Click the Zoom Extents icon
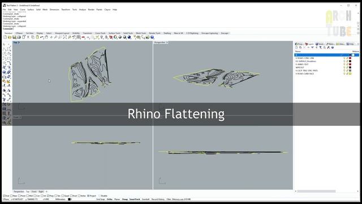Viewport: 362px width, 204px height. point(64,37)
